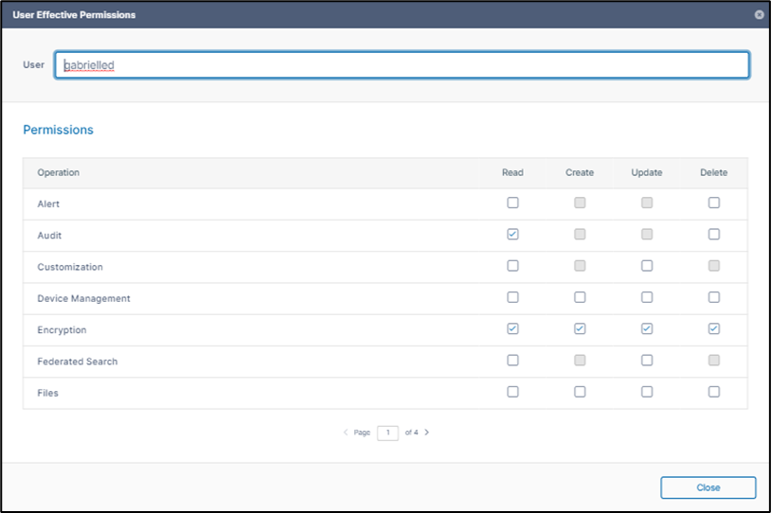
Task: Toggle Create permission for Device Management
Action: click(580, 297)
